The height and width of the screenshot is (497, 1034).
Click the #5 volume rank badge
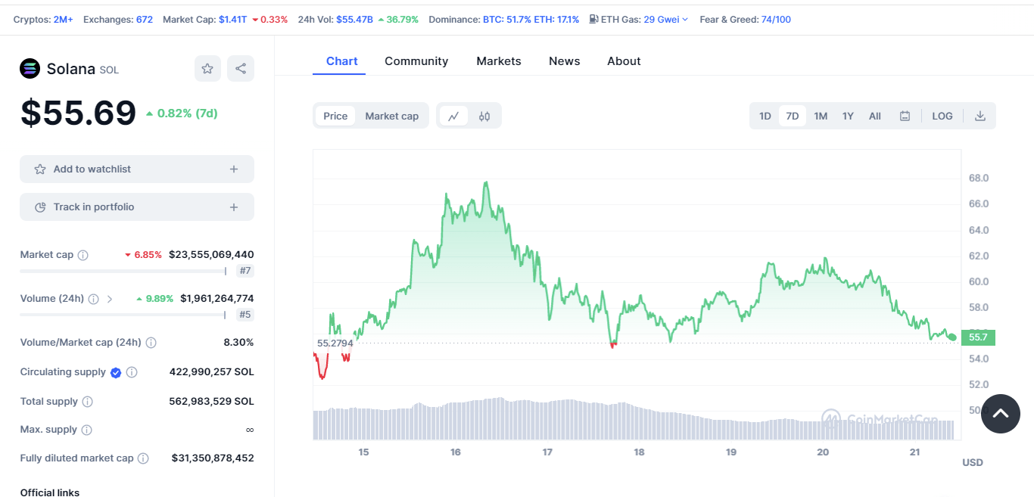pyautogui.click(x=245, y=315)
